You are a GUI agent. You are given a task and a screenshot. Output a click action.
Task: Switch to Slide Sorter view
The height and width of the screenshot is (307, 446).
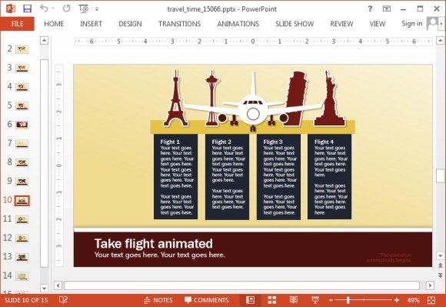(x=272, y=300)
